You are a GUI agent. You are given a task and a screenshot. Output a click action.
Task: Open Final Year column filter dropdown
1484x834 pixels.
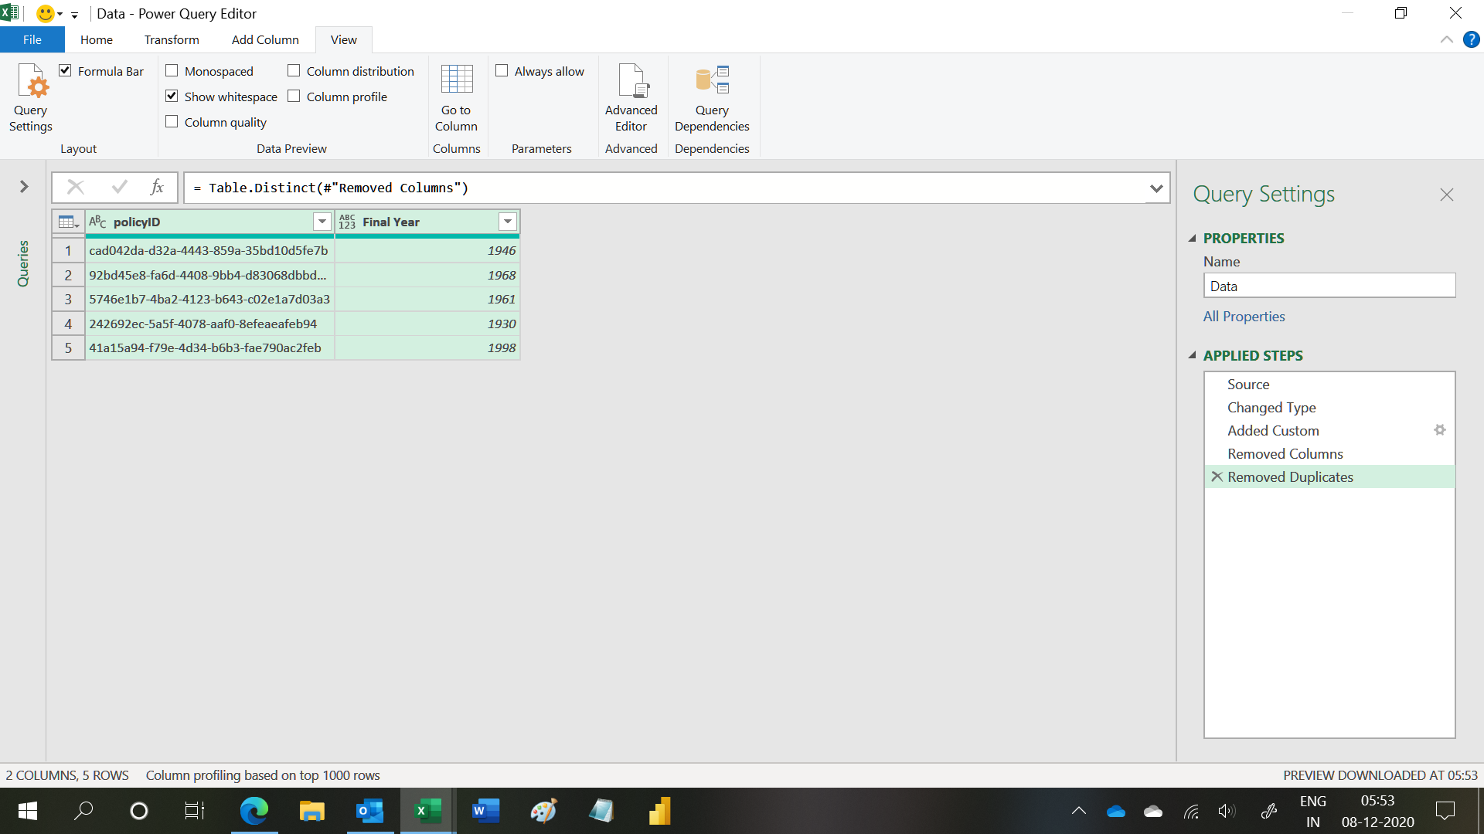tap(508, 222)
